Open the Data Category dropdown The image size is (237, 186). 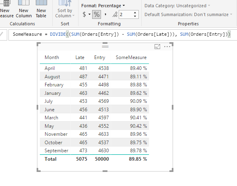[177, 6]
